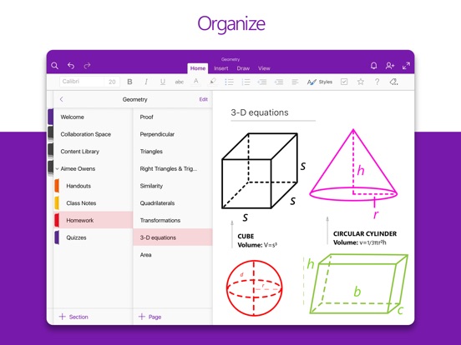Tag the note with star icon
This screenshot has height=345, width=461.
[x=361, y=82]
